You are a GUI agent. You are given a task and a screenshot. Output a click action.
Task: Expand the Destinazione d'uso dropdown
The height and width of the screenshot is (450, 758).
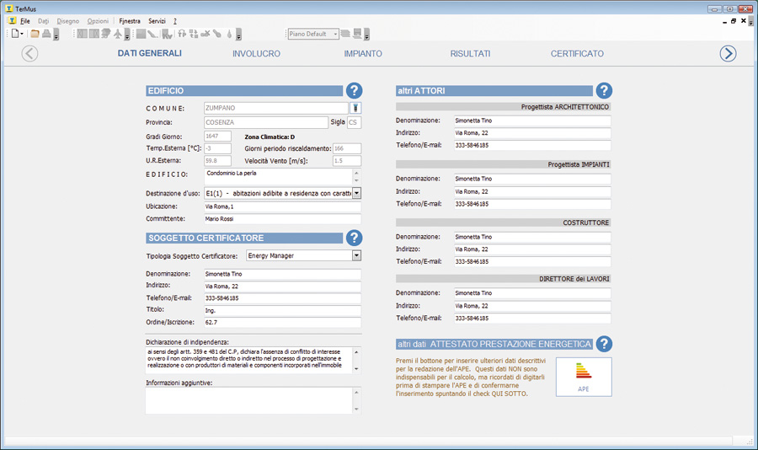click(356, 193)
